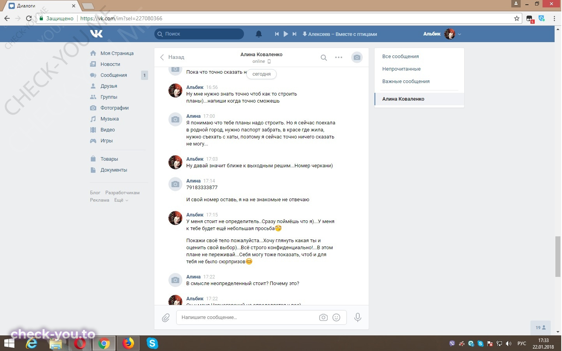Select Алина Коваленко conversation tab on right
Viewport: 562px width, 351px height.
(419, 99)
